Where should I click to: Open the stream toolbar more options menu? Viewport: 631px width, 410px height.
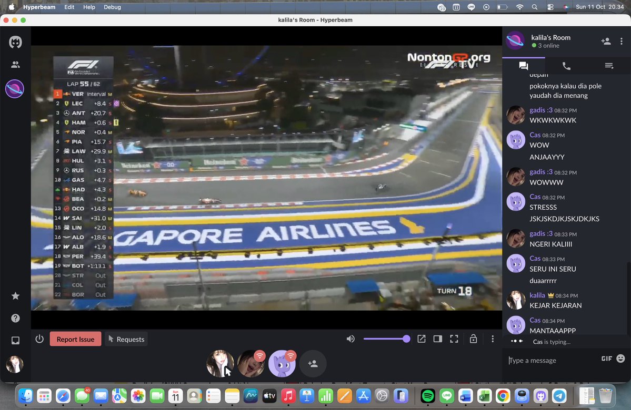tap(493, 339)
